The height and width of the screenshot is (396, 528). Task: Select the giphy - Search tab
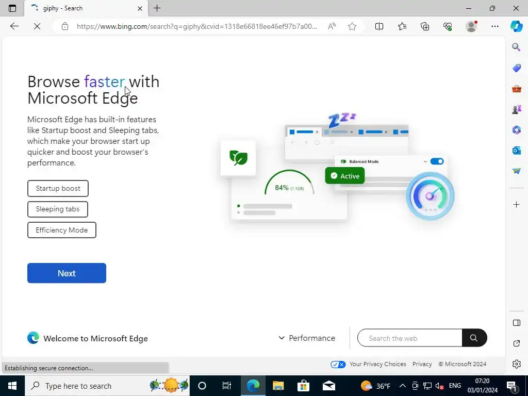(x=86, y=8)
